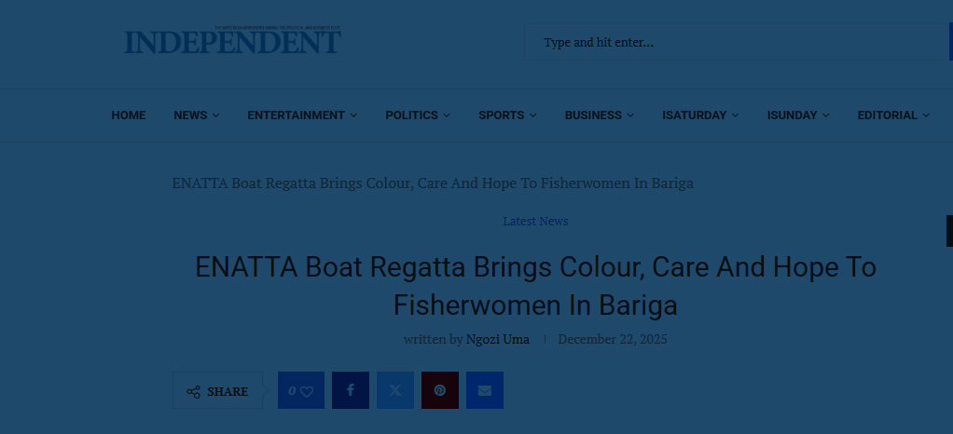Click the Independent newspaper logo

pos(232,41)
